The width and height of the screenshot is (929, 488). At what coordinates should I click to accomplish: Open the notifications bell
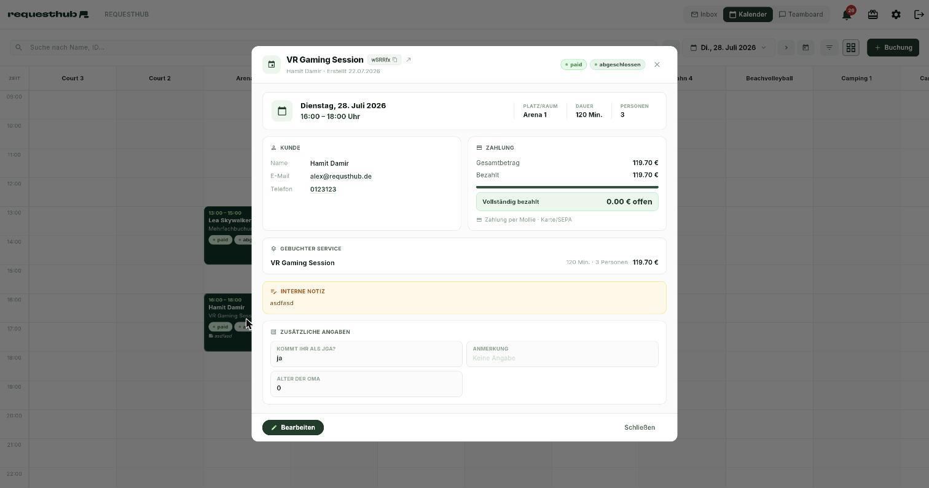click(x=847, y=15)
